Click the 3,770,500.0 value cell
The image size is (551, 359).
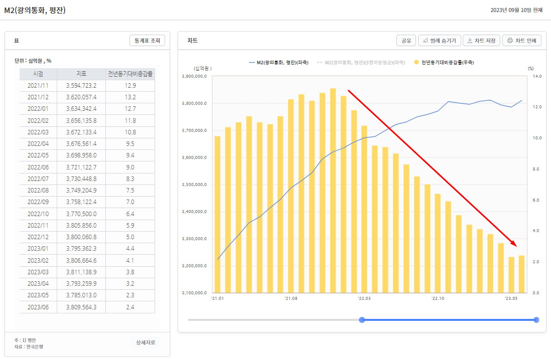pos(81,214)
